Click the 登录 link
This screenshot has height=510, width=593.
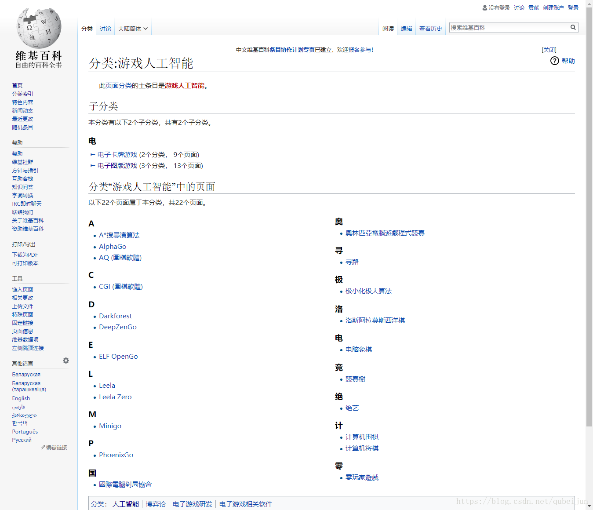573,7
